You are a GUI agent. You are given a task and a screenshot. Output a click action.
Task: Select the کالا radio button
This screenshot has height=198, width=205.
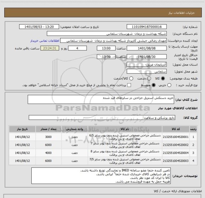click(163, 79)
